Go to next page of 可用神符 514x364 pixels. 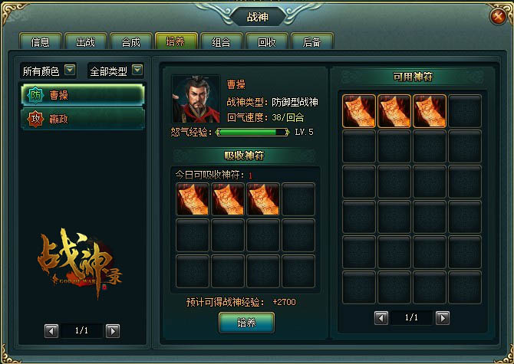pyautogui.click(x=443, y=318)
